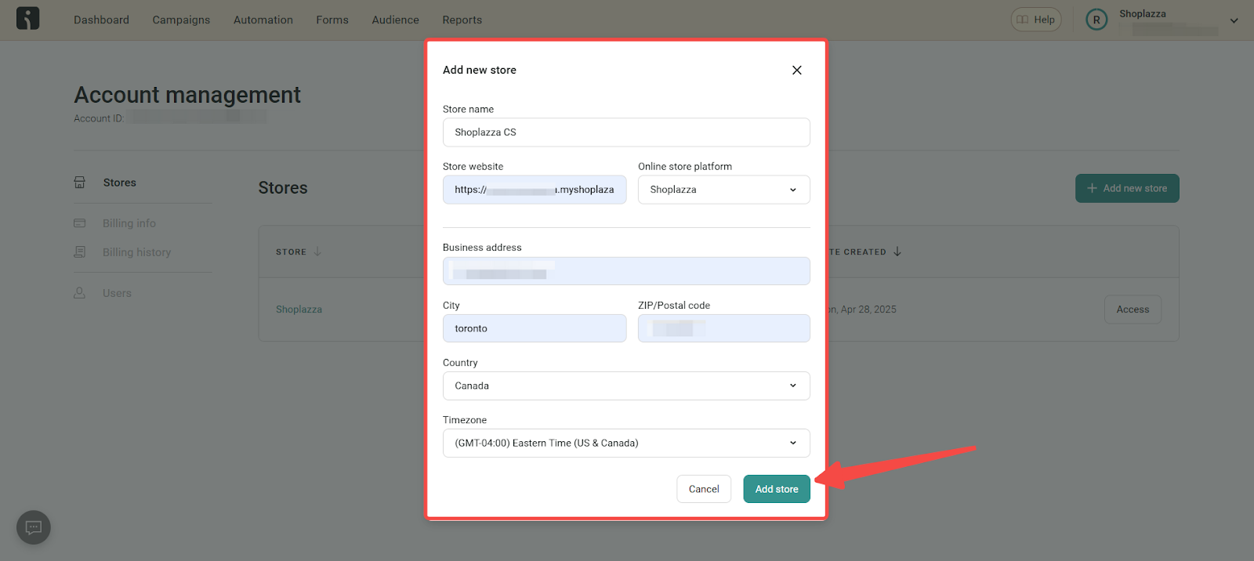Open the Timezone dropdown
1254x561 pixels.
(x=626, y=443)
